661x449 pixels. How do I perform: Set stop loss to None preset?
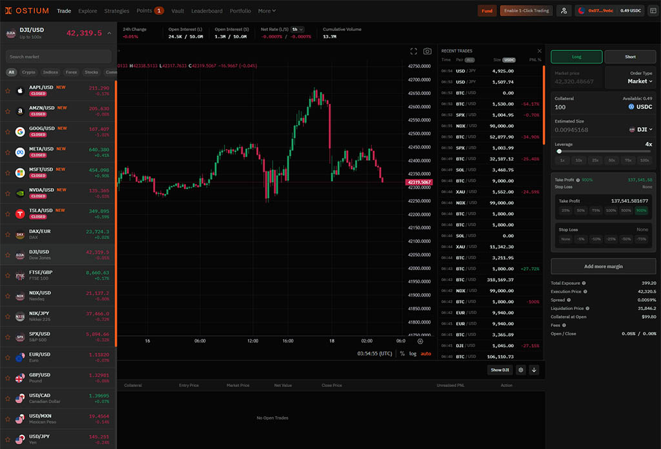coord(565,239)
